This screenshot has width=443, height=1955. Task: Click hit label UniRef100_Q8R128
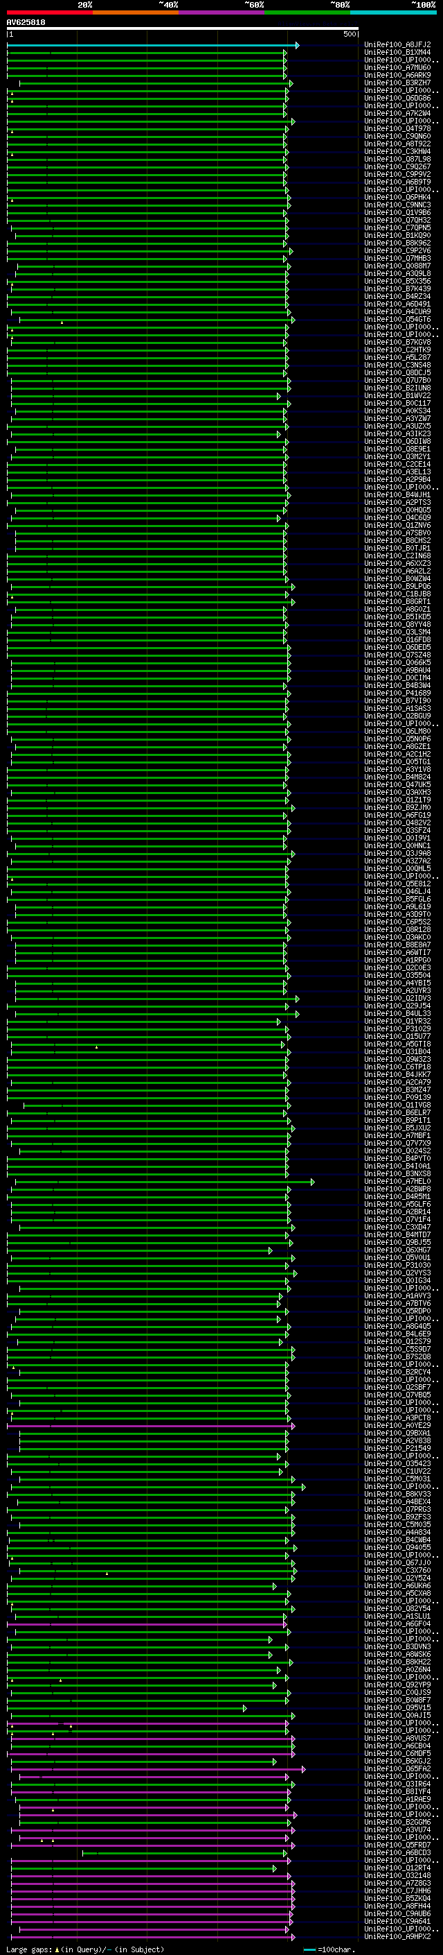(397, 929)
